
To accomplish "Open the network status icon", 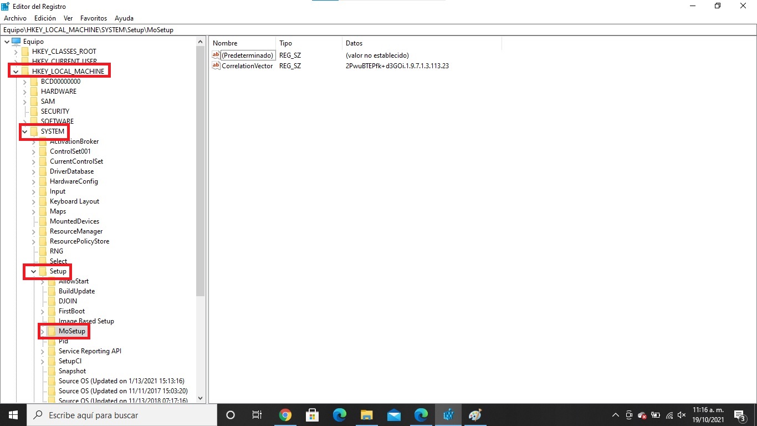I will pos(668,414).
